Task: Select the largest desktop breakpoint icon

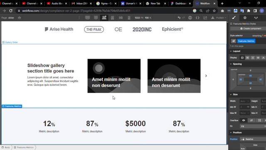Action: [88, 17]
